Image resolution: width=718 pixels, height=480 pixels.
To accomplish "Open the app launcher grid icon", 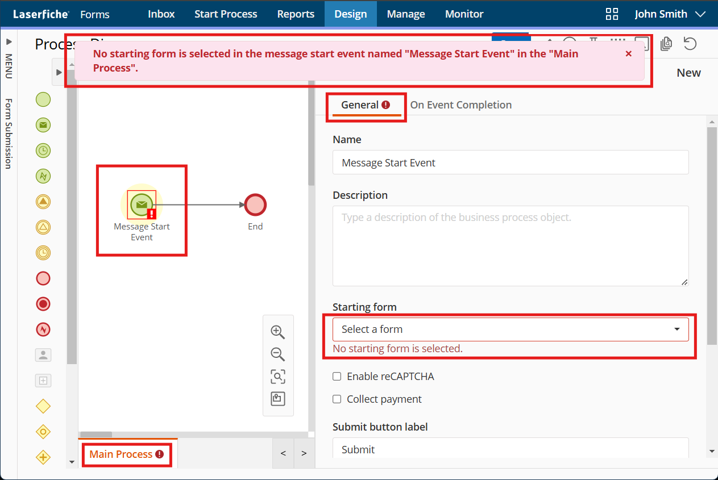I will pyautogui.click(x=612, y=14).
